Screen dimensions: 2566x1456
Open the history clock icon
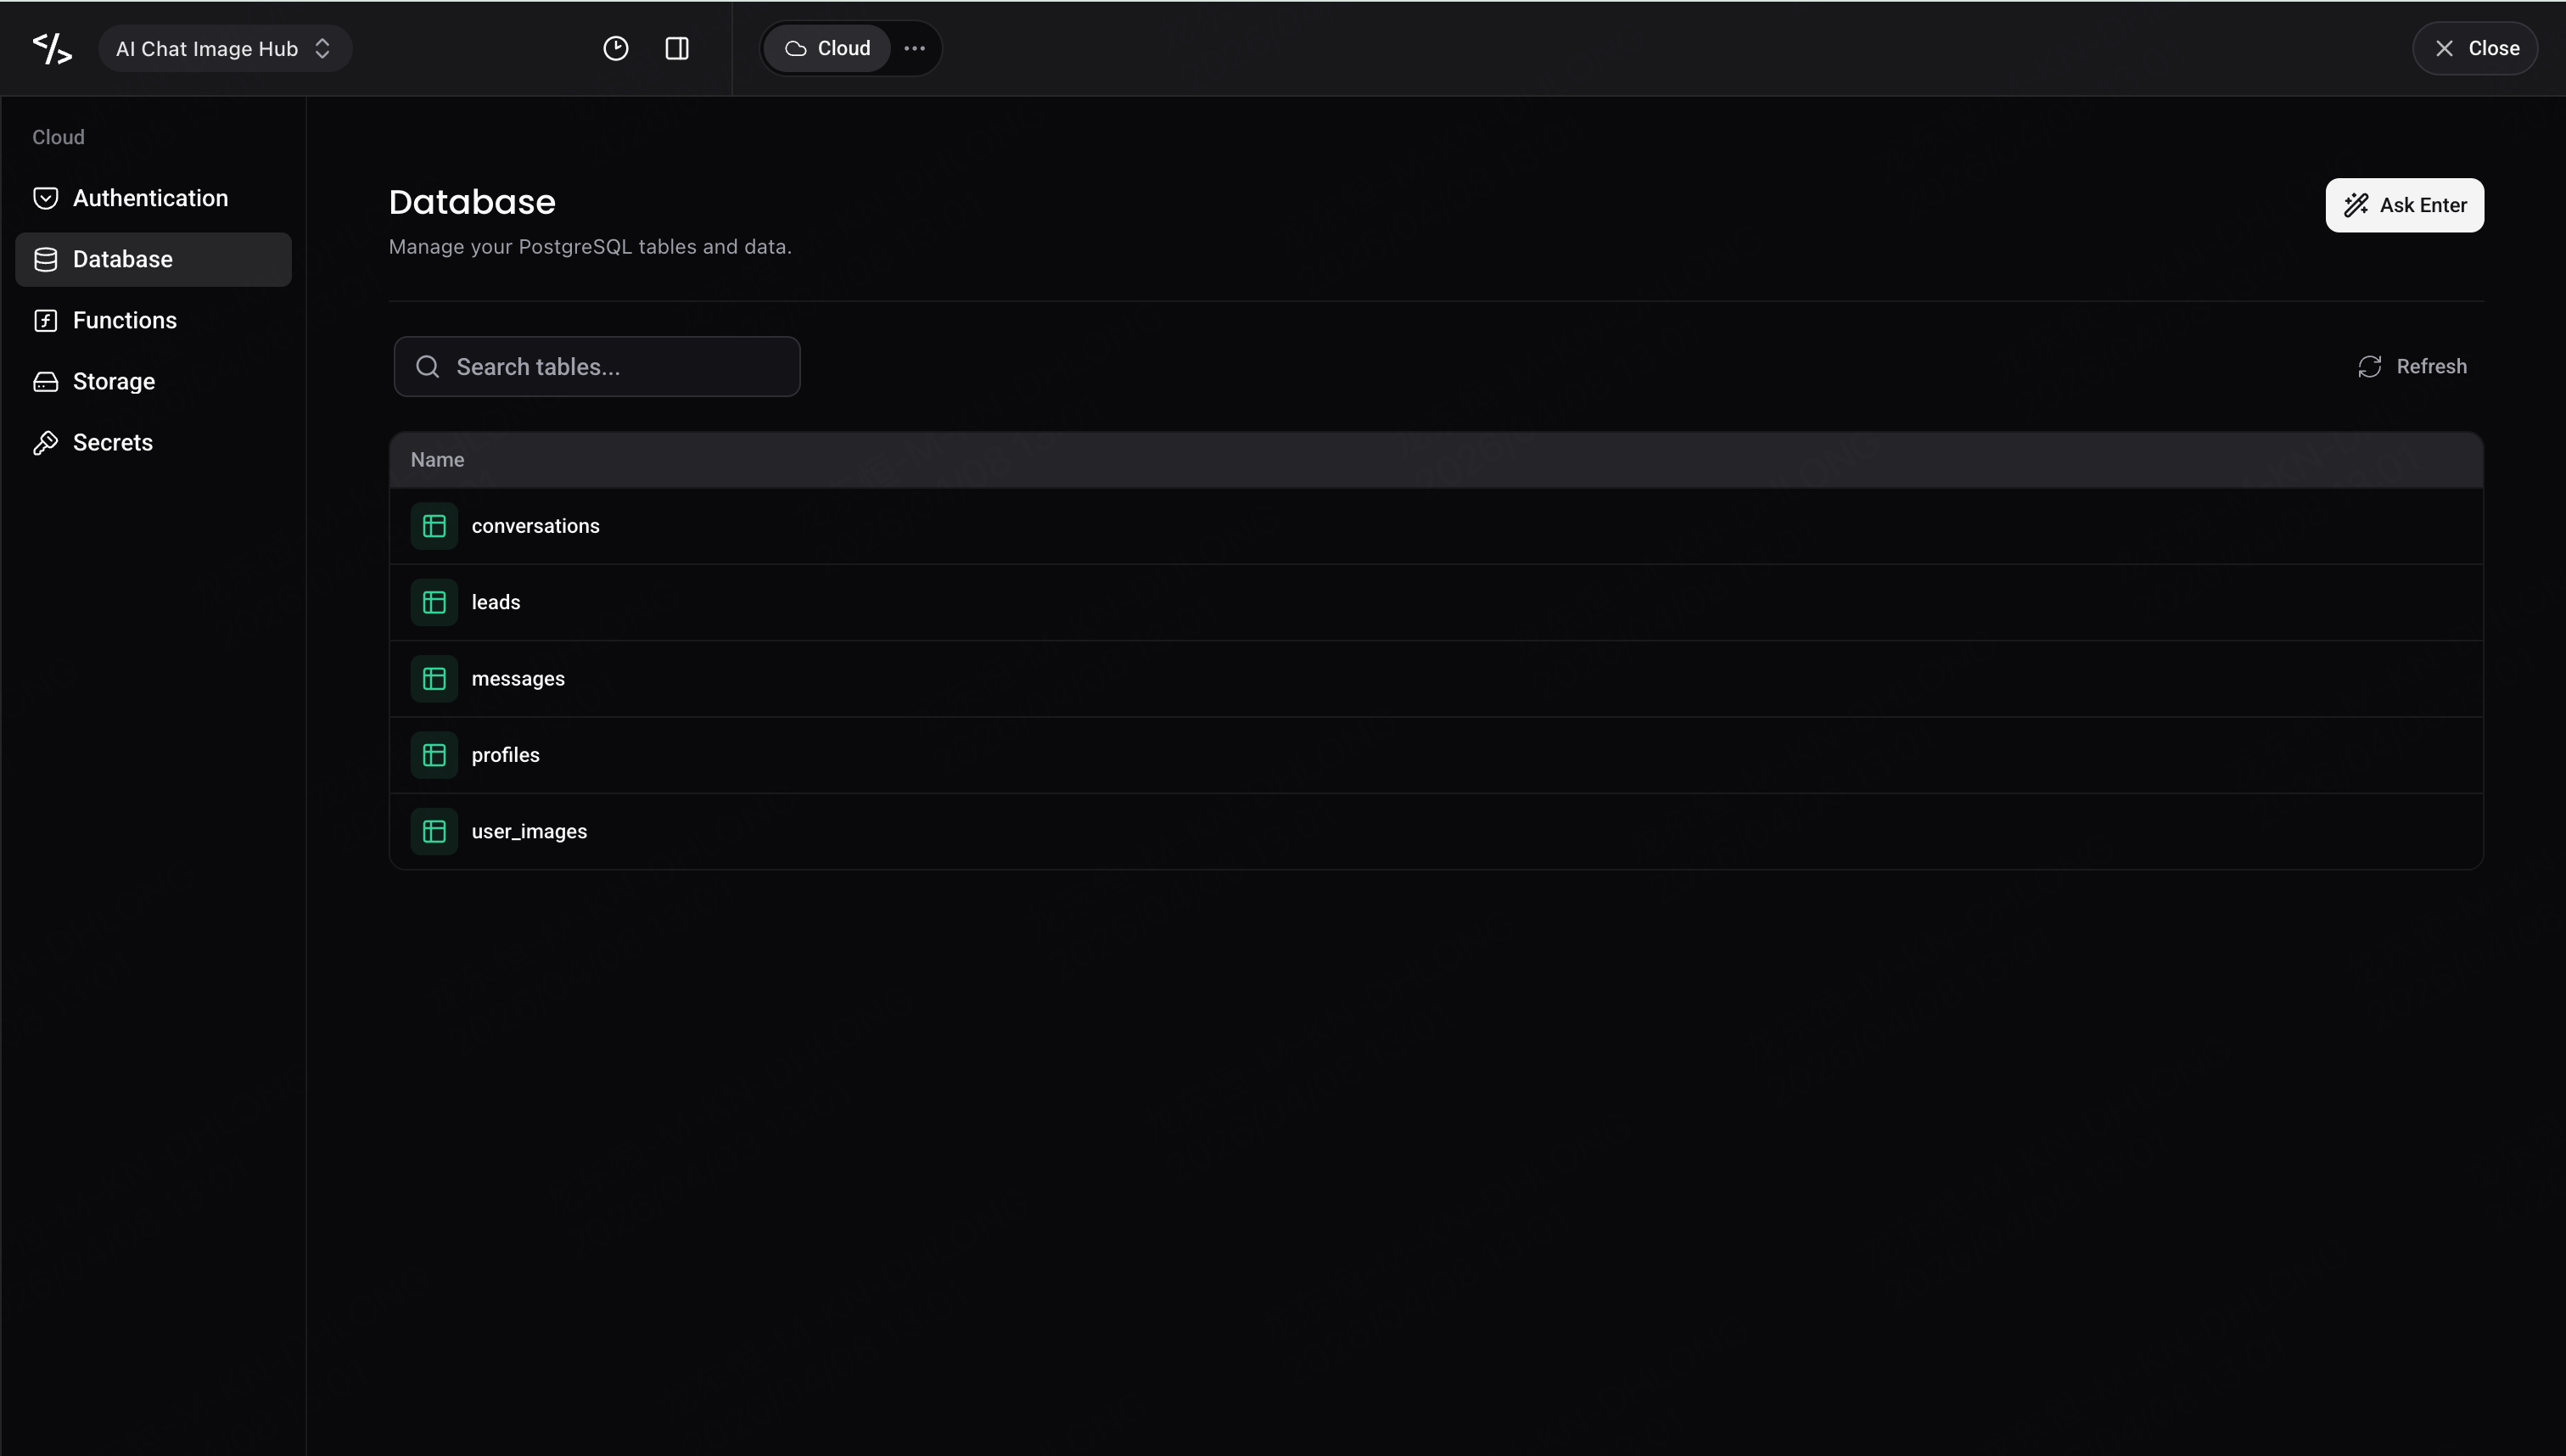616,48
